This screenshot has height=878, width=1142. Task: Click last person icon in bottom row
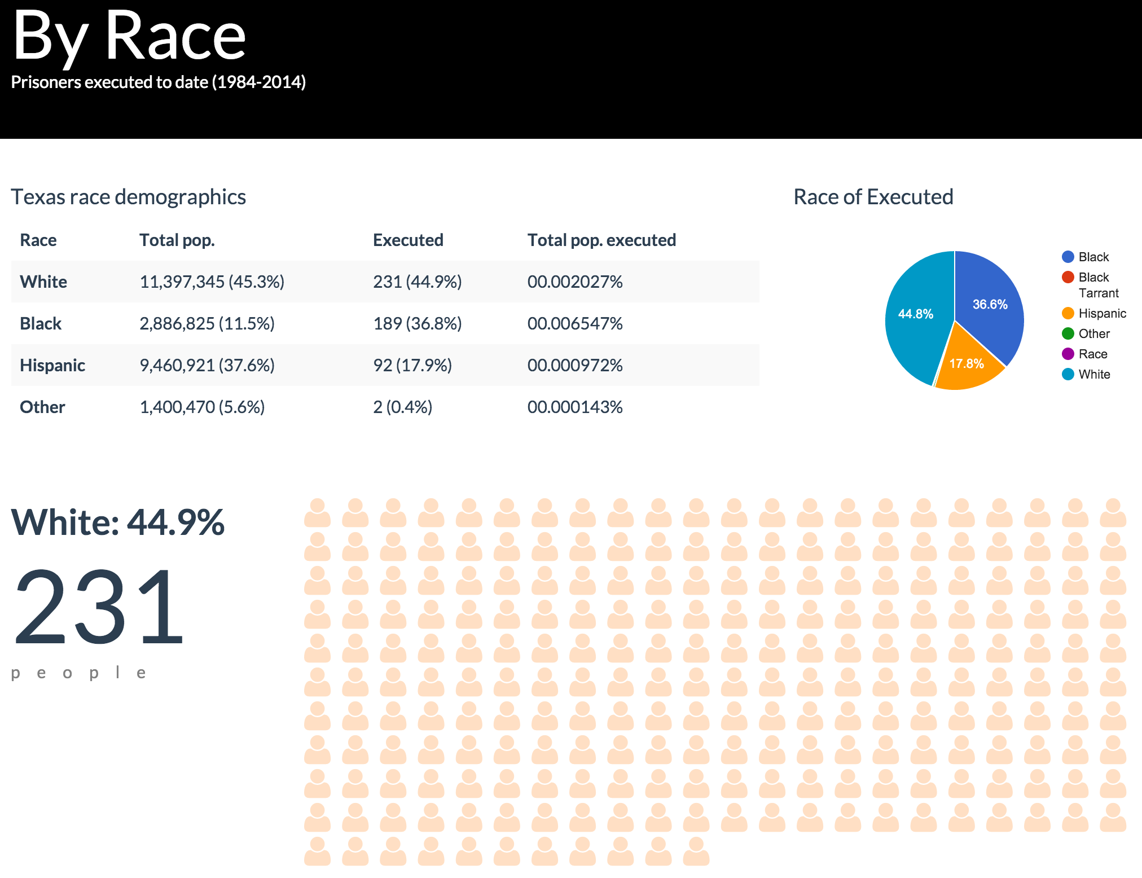click(696, 851)
